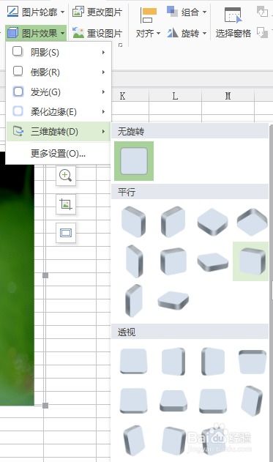Choose the fourth 透视 preset in top row
This screenshot has width=273, height=462.
pos(253,362)
